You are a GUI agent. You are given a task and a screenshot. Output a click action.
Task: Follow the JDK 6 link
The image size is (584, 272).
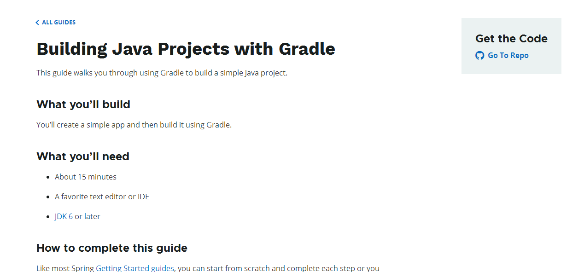[64, 216]
